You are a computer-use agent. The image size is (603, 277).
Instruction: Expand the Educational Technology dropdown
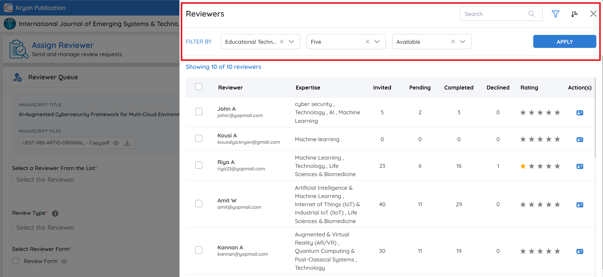[291, 42]
